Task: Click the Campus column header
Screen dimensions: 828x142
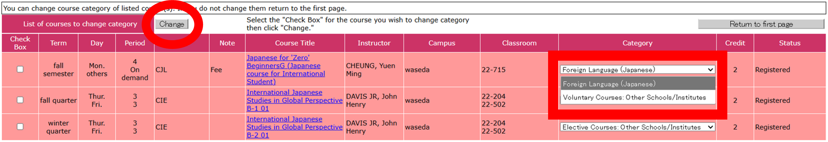Action: [x=442, y=43]
